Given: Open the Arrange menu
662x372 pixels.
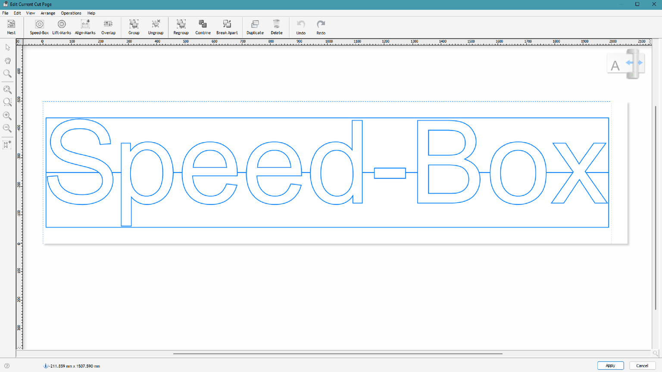Looking at the screenshot, I should [x=48, y=13].
